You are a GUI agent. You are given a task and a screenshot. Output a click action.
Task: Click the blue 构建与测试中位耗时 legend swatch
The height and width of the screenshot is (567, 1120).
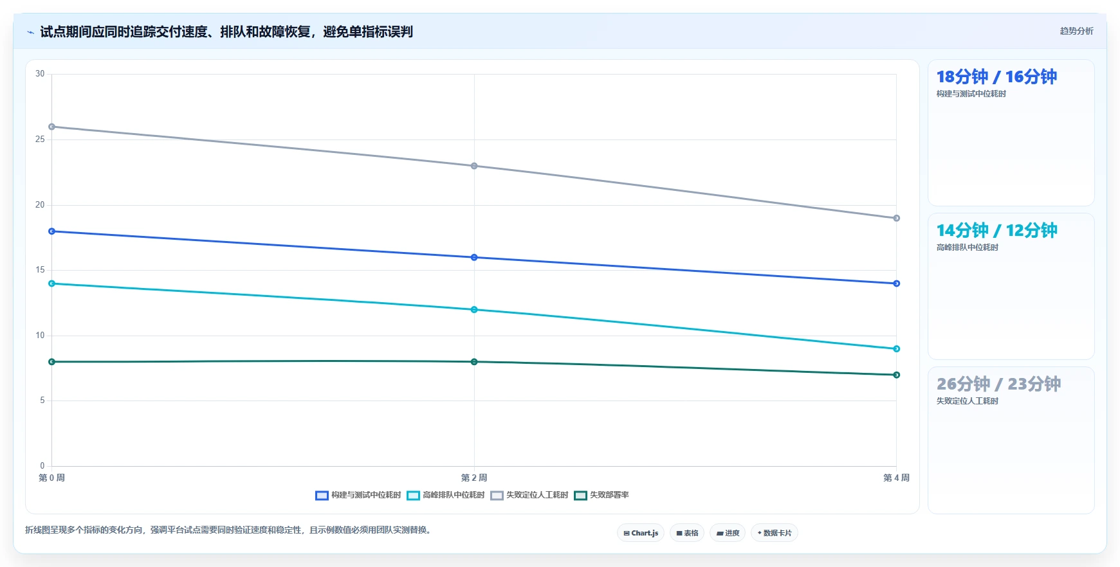point(322,495)
